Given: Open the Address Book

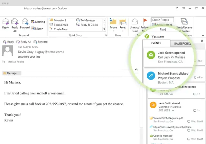Looking at the screenshot, I should 162,24.
